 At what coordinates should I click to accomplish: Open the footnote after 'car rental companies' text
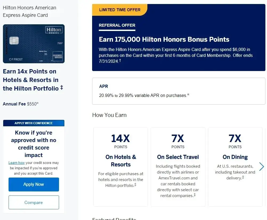pos(195,195)
